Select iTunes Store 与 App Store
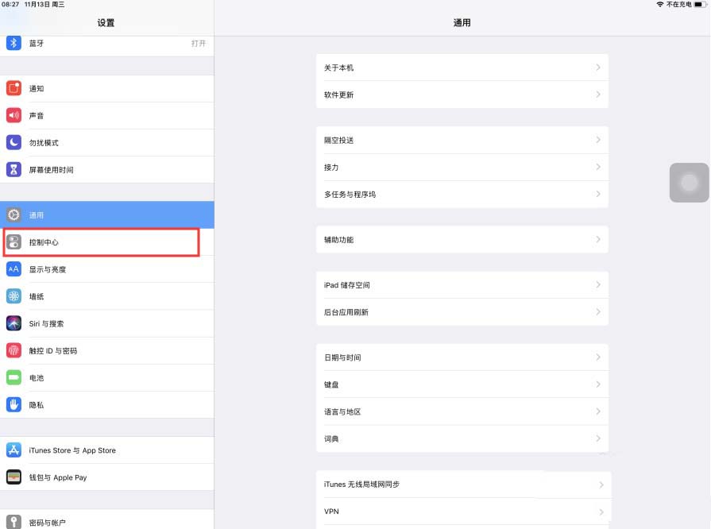The width and height of the screenshot is (711, 529). (72, 450)
